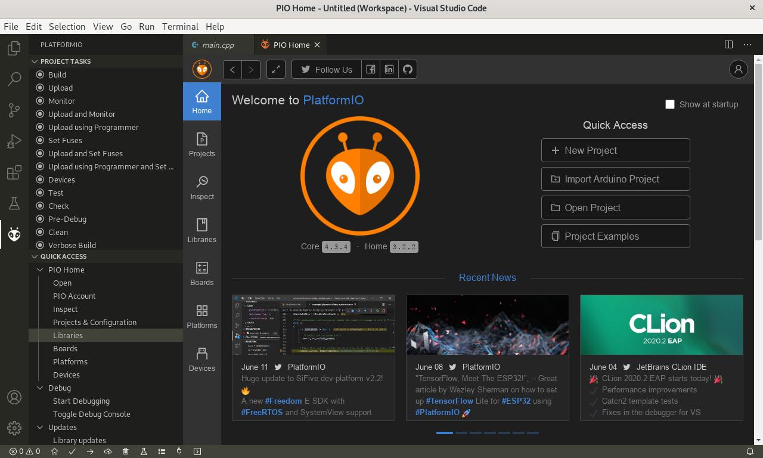
Task: Open PlatformIO GitHub page icon
Action: point(408,69)
